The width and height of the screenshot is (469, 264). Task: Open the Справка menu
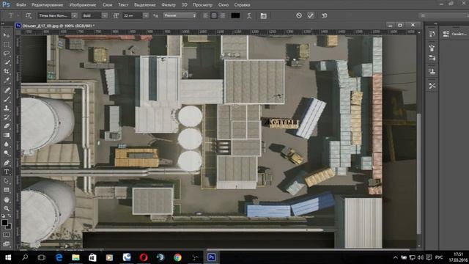[x=242, y=5]
